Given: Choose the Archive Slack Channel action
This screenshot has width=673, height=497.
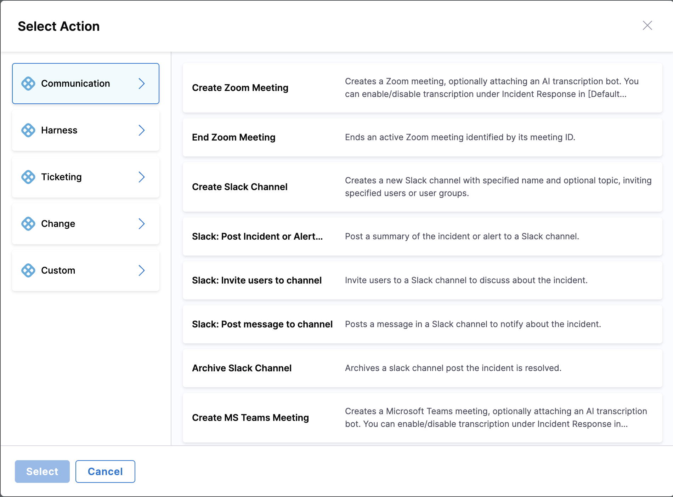Looking at the screenshot, I should [423, 368].
